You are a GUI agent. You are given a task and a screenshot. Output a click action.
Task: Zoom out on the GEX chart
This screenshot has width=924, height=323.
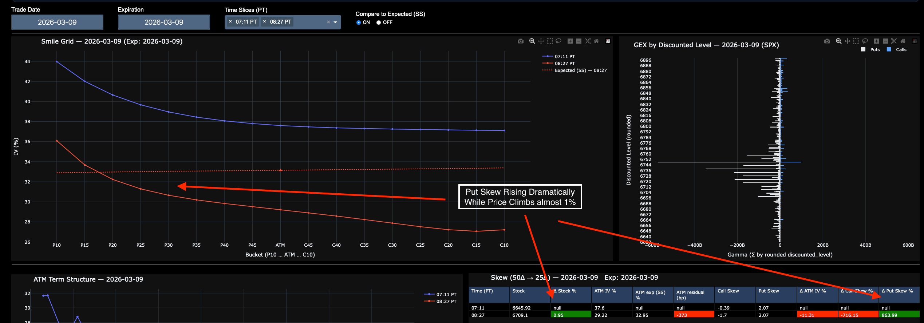(x=885, y=41)
